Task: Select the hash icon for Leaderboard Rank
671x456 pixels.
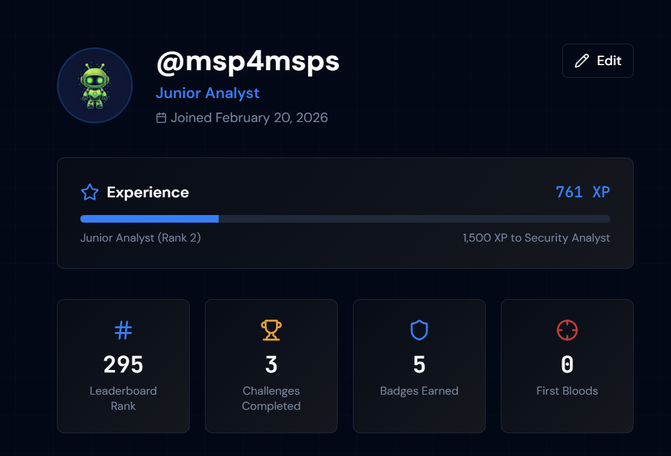Action: 123,330
